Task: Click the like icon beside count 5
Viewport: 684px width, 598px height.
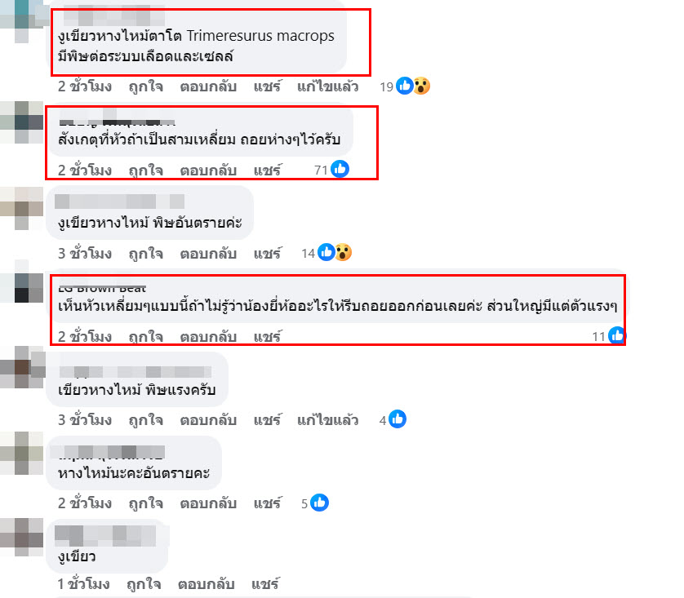Action: pyautogui.click(x=319, y=503)
